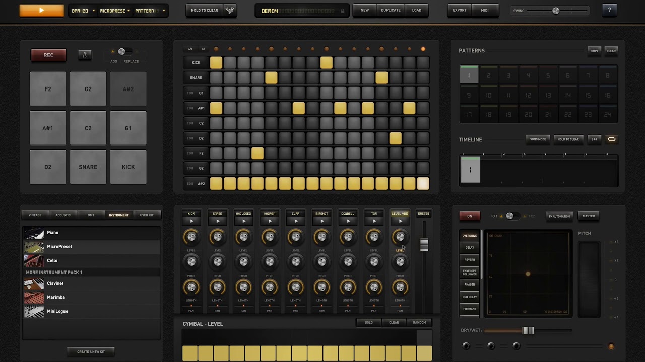Toggle the first step of the C2 row

216,123
